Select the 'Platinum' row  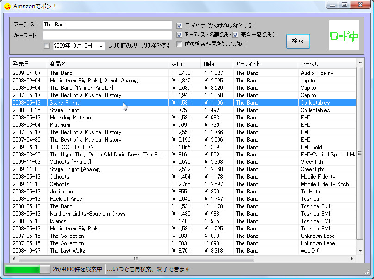tap(184, 125)
